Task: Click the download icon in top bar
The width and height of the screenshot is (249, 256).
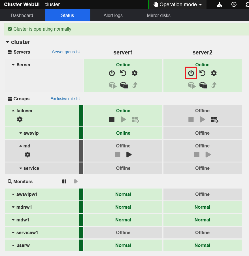Action: click(220, 5)
